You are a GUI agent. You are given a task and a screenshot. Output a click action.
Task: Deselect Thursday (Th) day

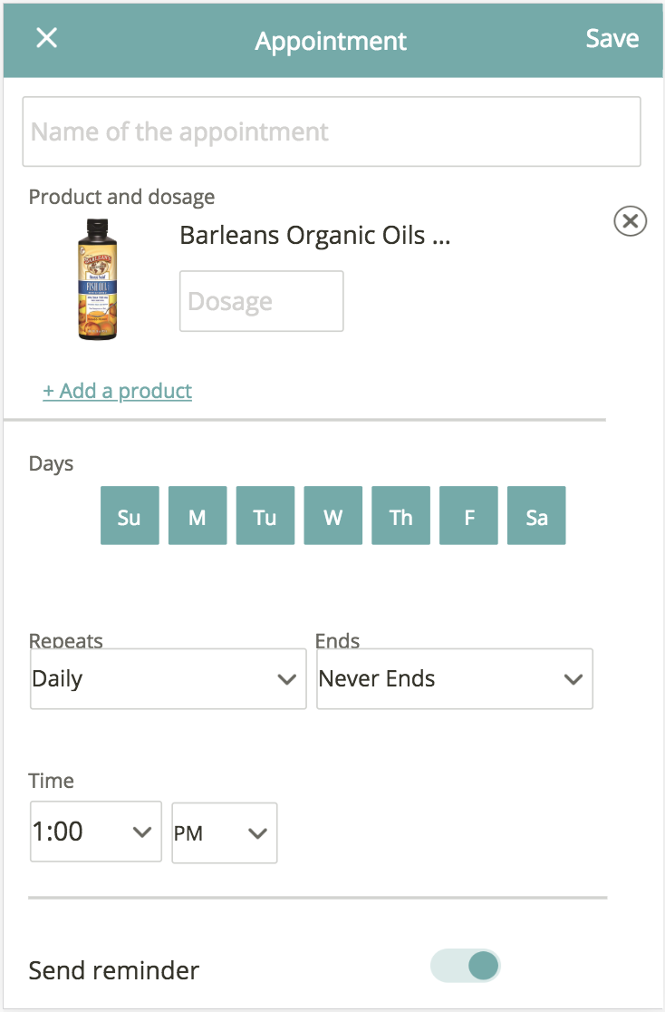coord(400,516)
